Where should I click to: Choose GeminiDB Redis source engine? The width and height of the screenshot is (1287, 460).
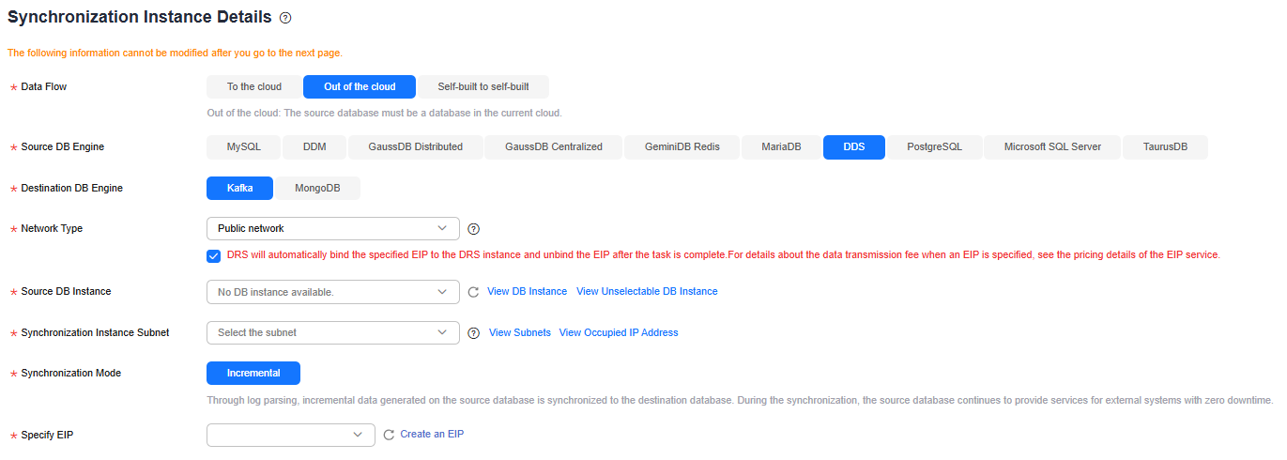682,147
